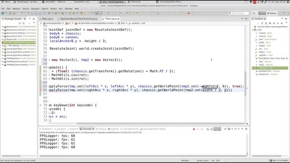The image size is (290, 163).
Task: Switch to the Debug perspective
Action: click(271, 13)
